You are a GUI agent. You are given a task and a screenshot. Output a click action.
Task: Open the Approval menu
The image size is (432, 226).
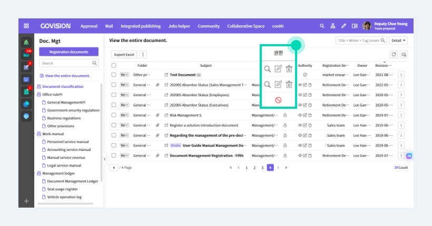89,26
